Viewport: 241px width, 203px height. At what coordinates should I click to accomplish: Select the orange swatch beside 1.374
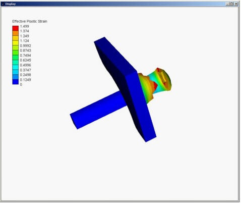16,33
